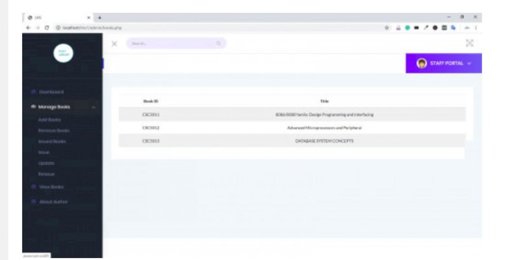Click the Dashboard icon in the sidebar
The image size is (505, 260).
[33, 92]
